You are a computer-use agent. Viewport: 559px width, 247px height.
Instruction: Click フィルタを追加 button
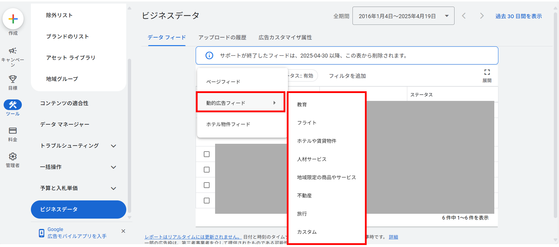(x=347, y=76)
